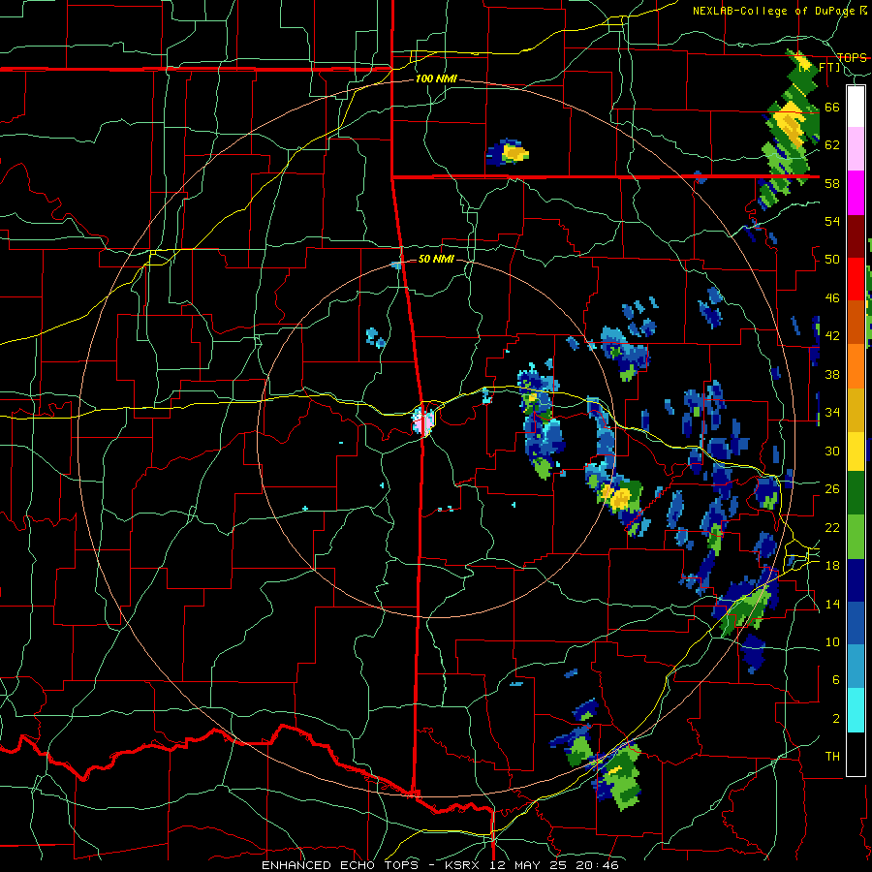
Task: Click the magenta legend swatch
Action: click(x=856, y=193)
